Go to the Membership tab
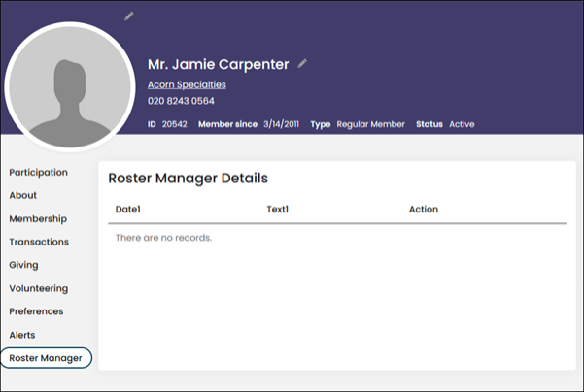Screen dimensions: 584x392 click(x=38, y=218)
